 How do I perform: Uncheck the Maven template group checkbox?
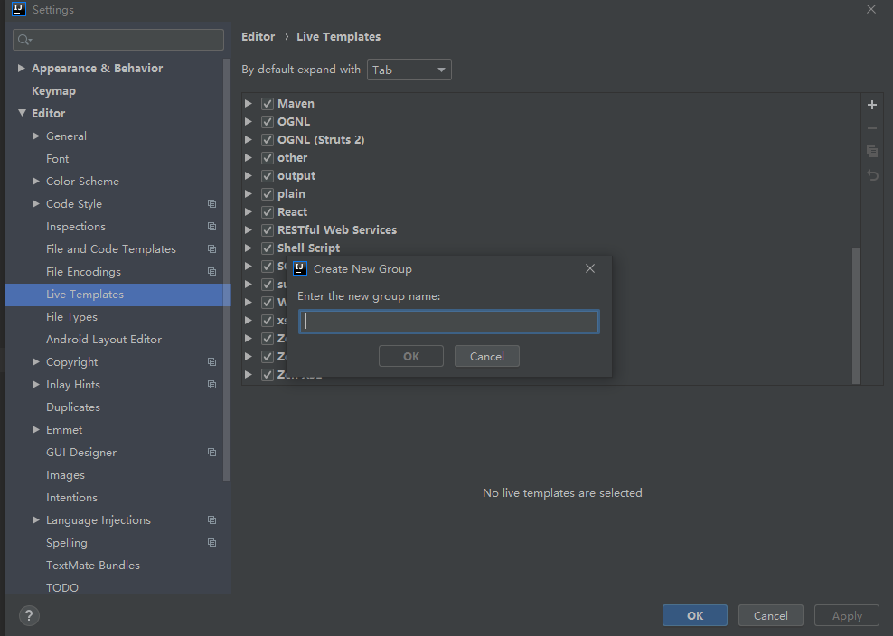268,104
